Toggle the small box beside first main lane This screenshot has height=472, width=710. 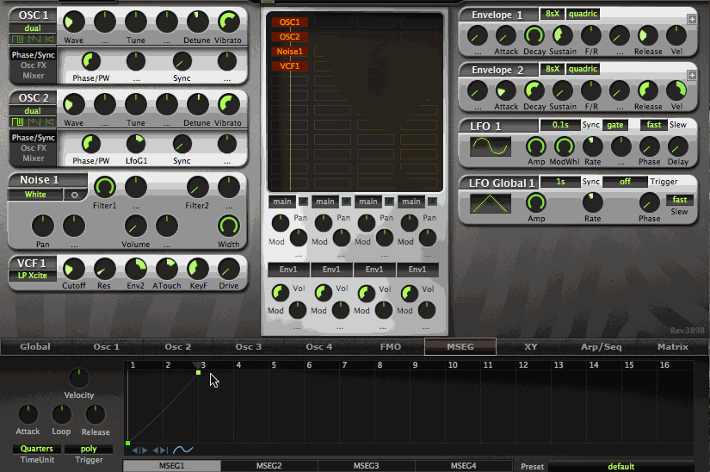pos(303,202)
